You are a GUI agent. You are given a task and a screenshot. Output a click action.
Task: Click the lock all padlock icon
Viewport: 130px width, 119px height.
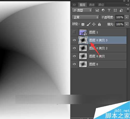point(99,24)
